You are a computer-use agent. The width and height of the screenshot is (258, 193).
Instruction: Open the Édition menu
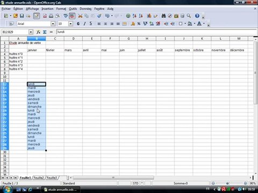tap(18, 9)
